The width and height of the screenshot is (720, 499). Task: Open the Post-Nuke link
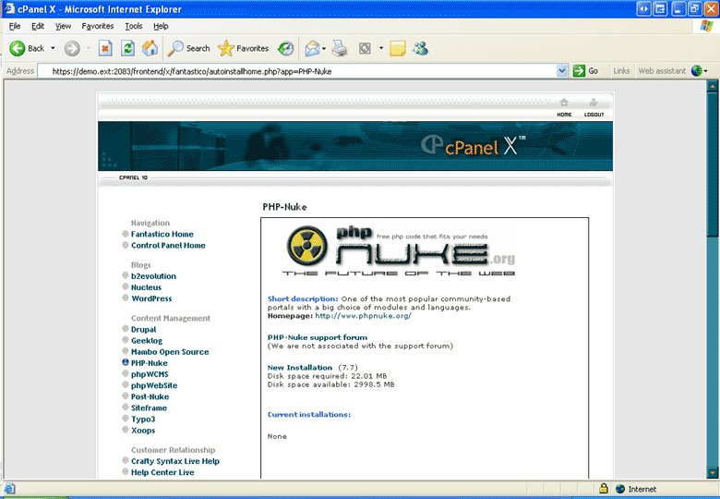(150, 396)
